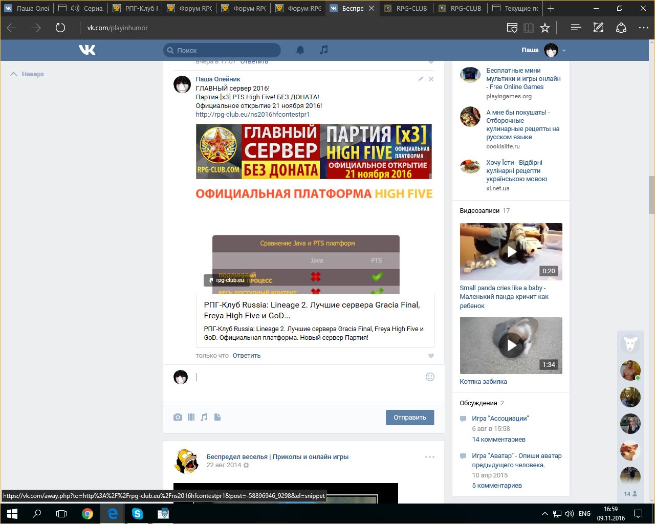Viewport: 655px width, 524px height.
Task: Open the Windows Start button
Action: click(x=12, y=514)
